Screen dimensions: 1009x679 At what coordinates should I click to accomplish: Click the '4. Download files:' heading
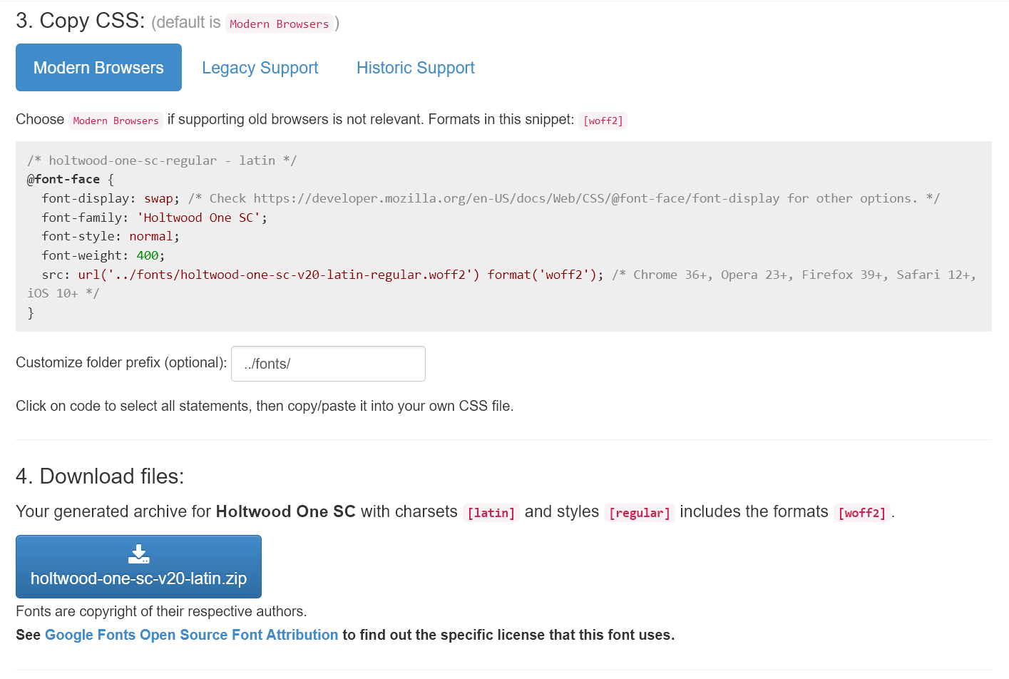tap(100, 476)
